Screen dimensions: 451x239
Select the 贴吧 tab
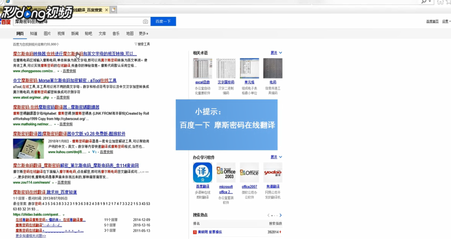click(x=89, y=34)
